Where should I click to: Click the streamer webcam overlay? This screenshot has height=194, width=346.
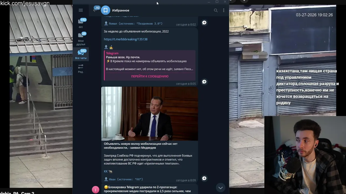[305, 155]
